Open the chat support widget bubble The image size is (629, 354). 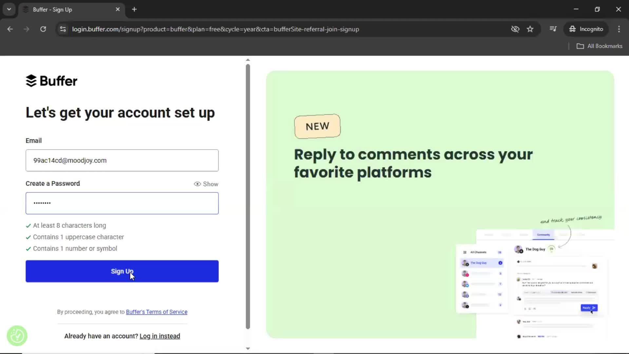tap(17, 336)
